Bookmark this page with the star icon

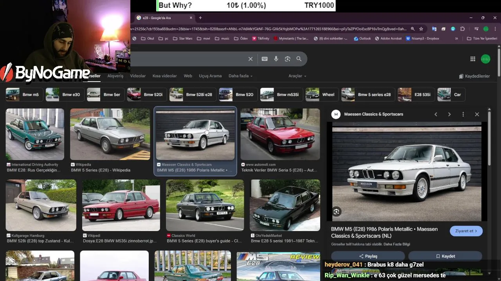pyautogui.click(x=421, y=29)
